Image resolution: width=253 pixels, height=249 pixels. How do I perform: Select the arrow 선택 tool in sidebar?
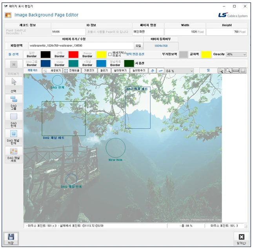(14, 85)
